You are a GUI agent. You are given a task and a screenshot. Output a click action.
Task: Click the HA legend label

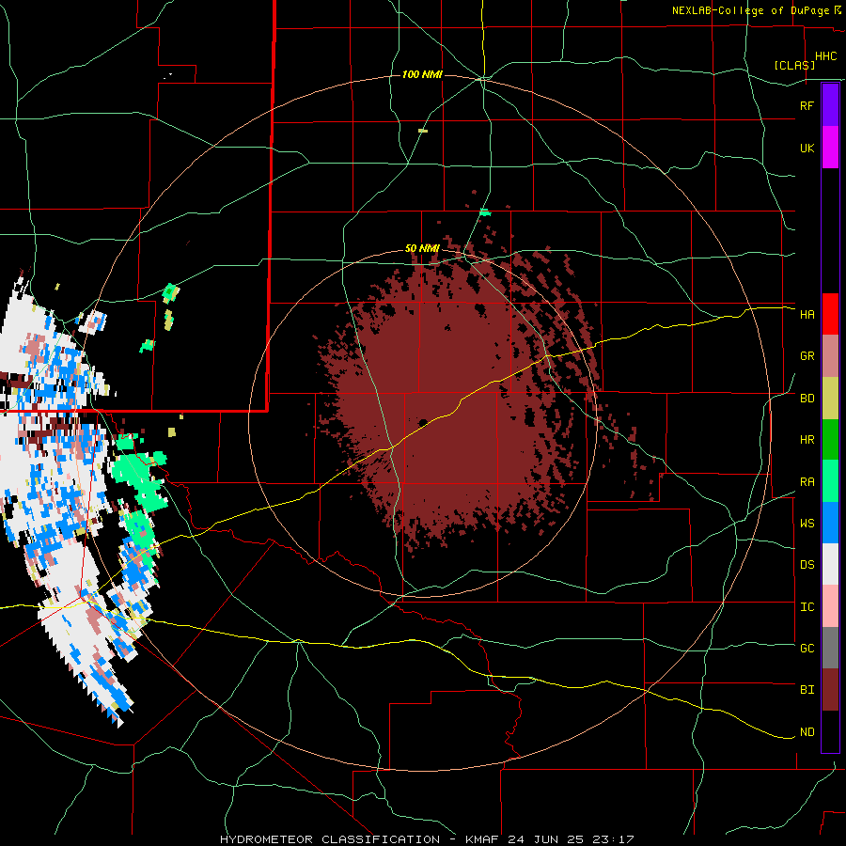coord(807,314)
